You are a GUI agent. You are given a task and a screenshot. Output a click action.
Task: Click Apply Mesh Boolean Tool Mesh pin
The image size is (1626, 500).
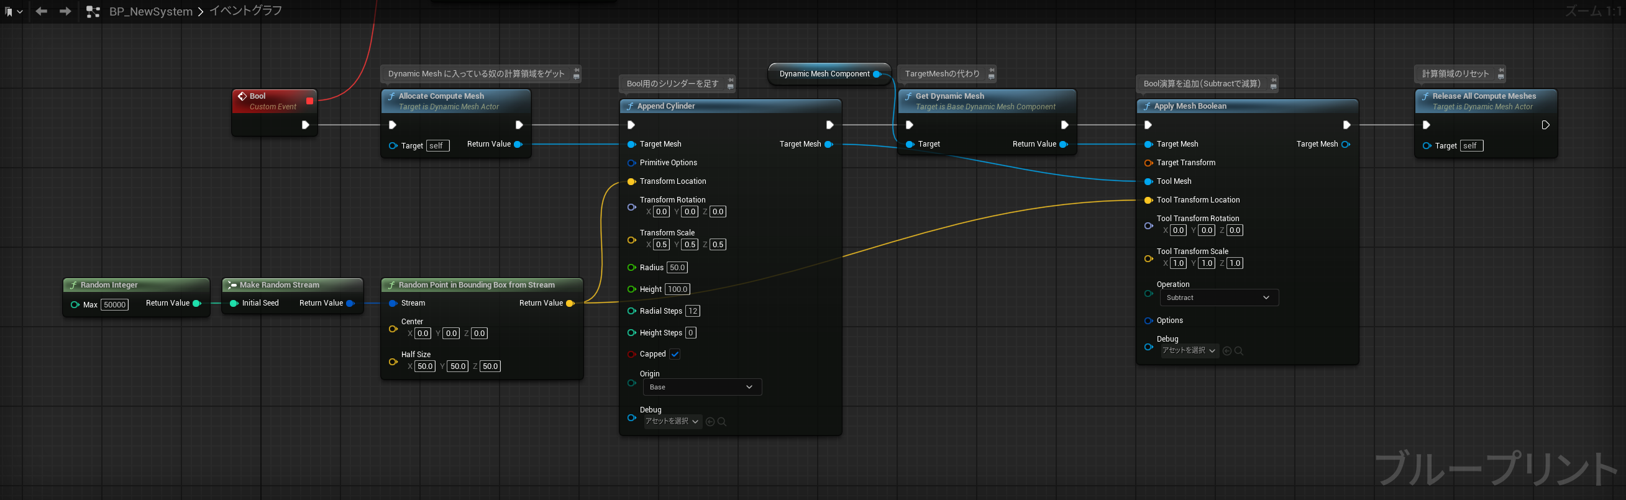point(1148,182)
